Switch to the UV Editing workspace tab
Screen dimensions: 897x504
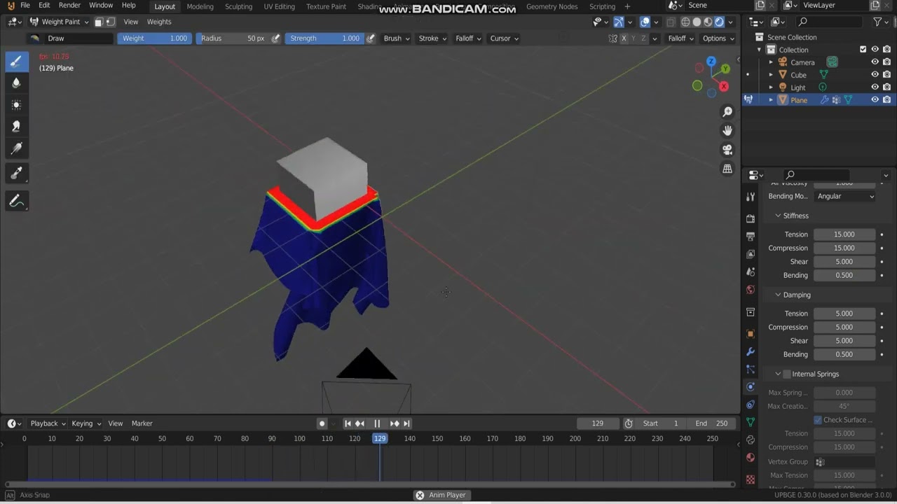click(x=279, y=6)
